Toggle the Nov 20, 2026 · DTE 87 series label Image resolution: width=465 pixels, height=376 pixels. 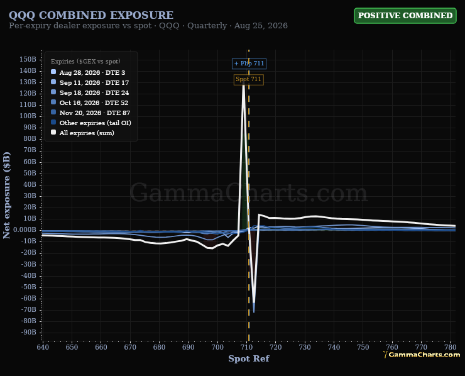click(95, 113)
